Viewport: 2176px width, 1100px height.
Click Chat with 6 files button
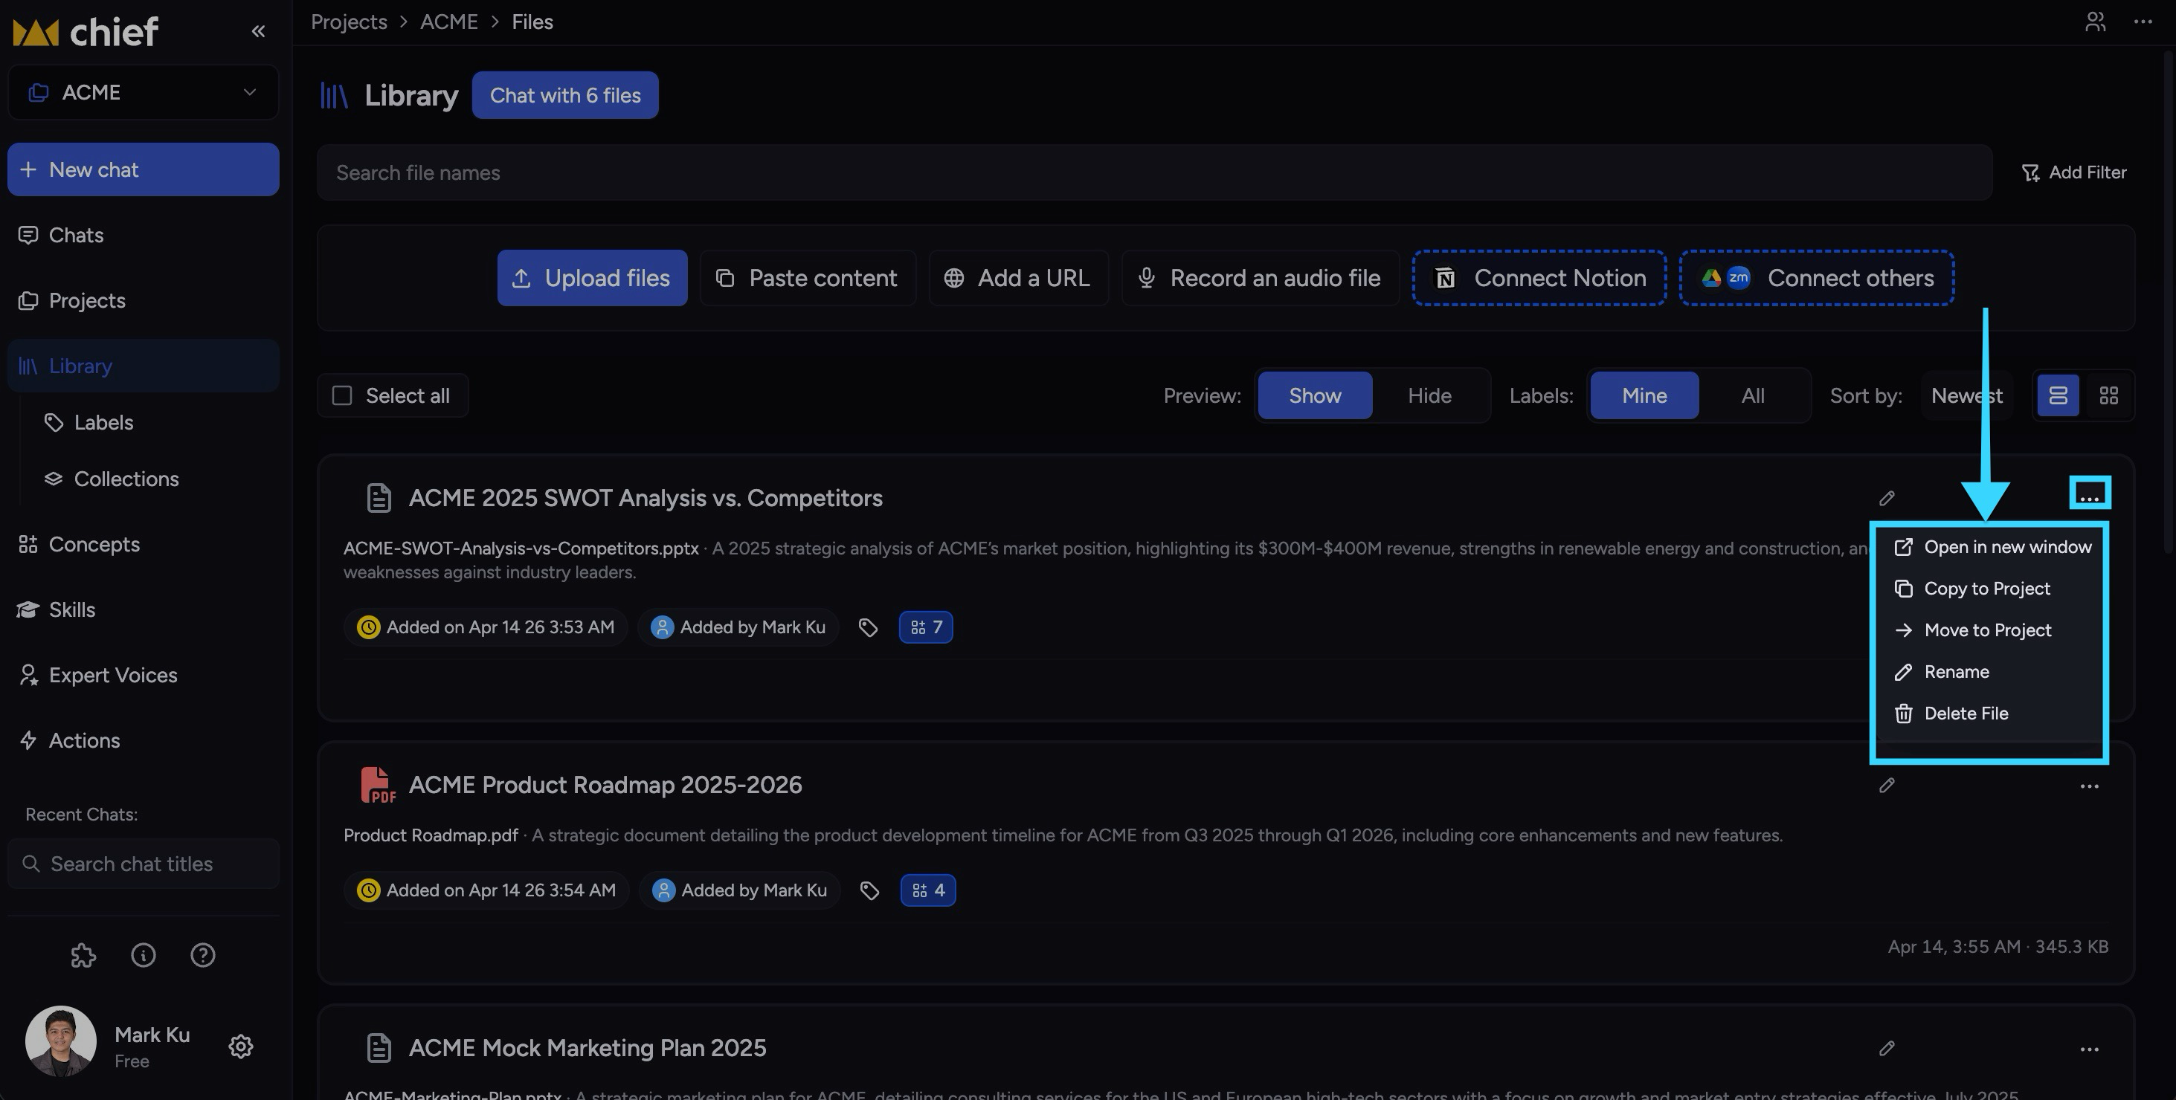click(x=565, y=95)
